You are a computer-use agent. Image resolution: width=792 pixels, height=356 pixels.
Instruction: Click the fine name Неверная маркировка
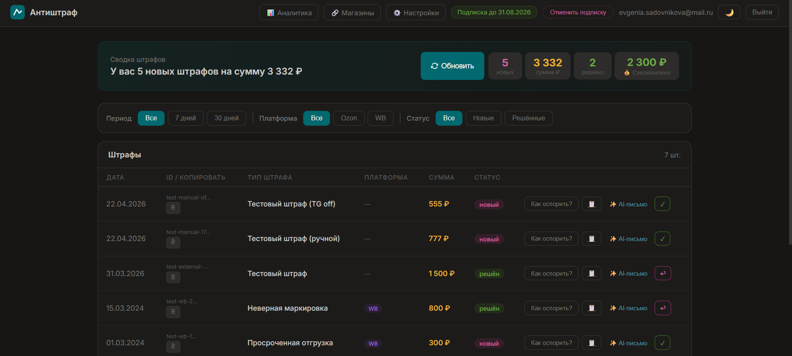click(x=288, y=308)
